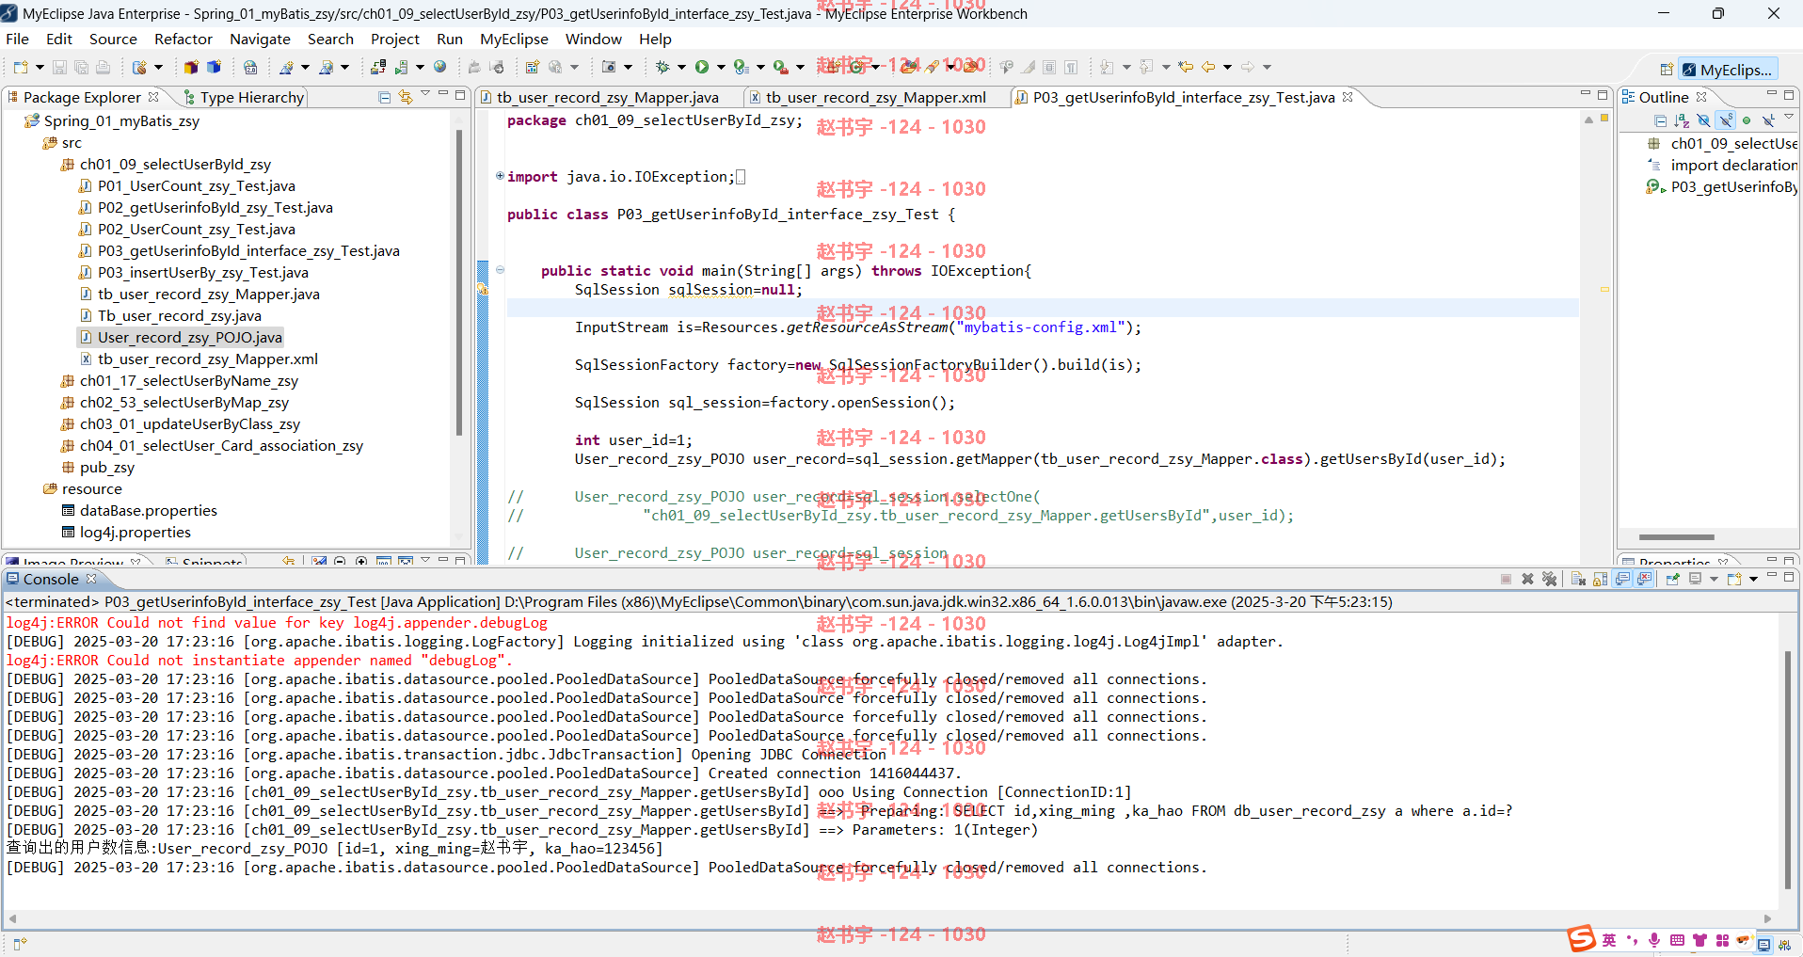Open the Run dropdown arrow
Image resolution: width=1803 pixels, height=957 pixels.
tap(721, 67)
